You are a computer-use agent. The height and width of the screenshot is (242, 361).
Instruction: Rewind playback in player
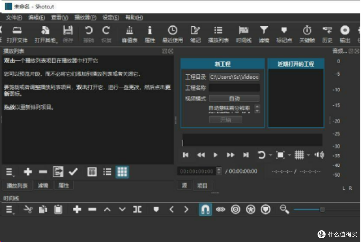click(201, 155)
